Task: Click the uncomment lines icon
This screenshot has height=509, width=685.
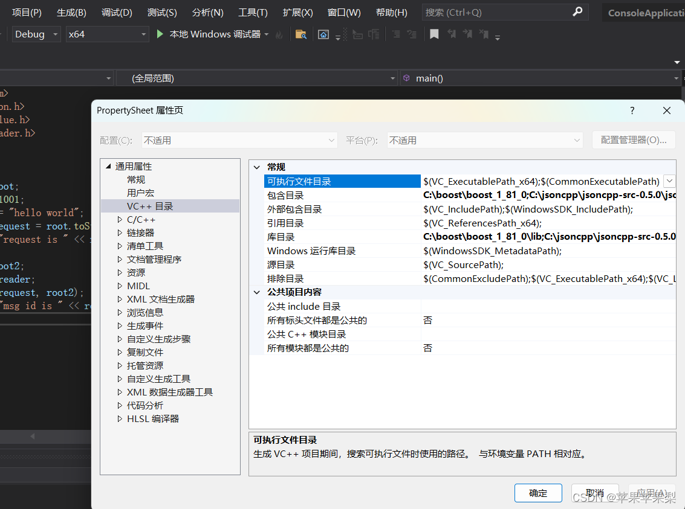Action: click(412, 34)
